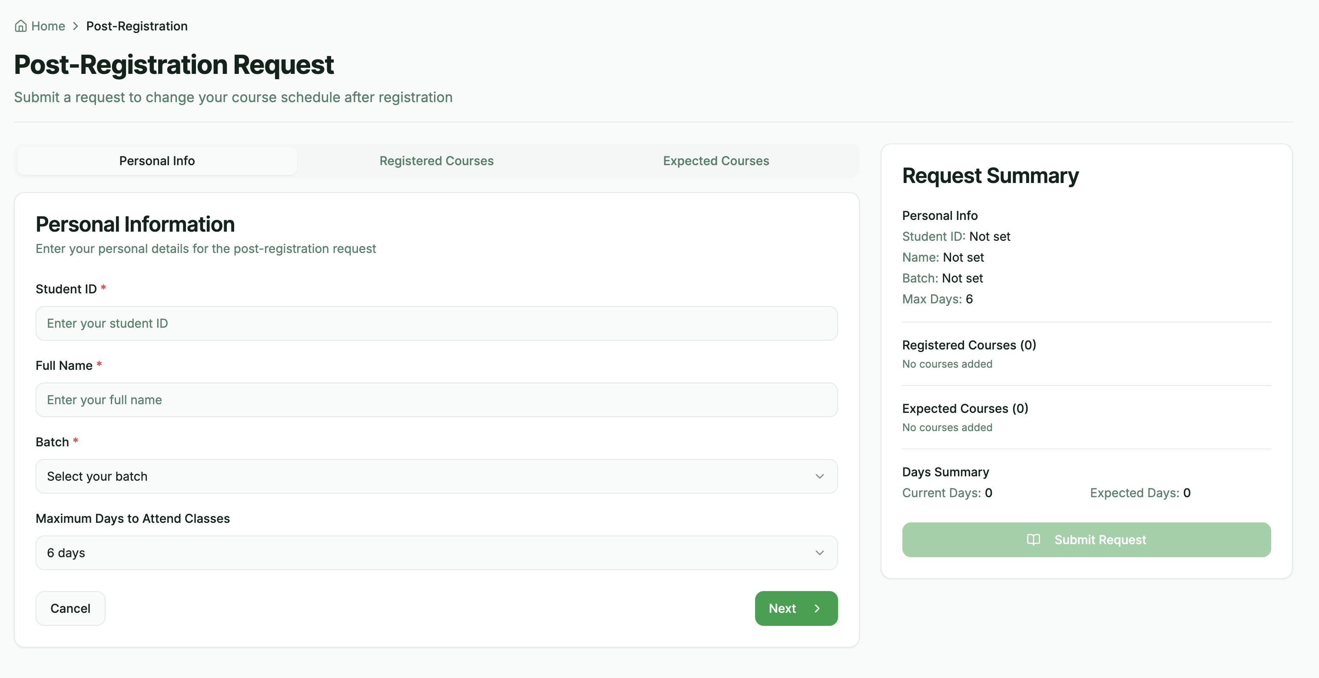
Task: Click the Next button
Action: tap(796, 608)
